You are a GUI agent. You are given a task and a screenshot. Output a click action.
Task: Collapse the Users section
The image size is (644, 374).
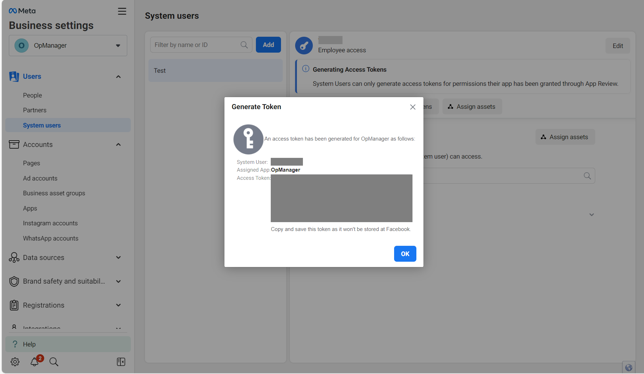pyautogui.click(x=118, y=77)
